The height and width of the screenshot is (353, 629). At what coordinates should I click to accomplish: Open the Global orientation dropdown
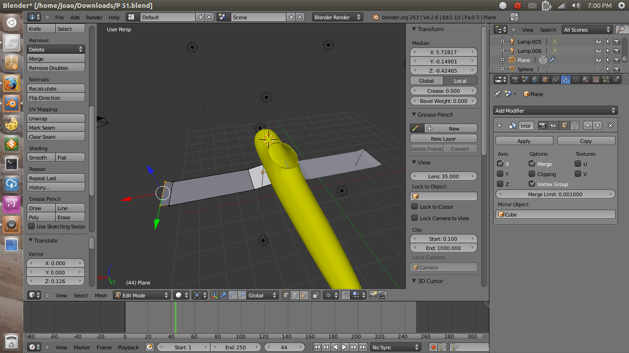click(x=262, y=295)
